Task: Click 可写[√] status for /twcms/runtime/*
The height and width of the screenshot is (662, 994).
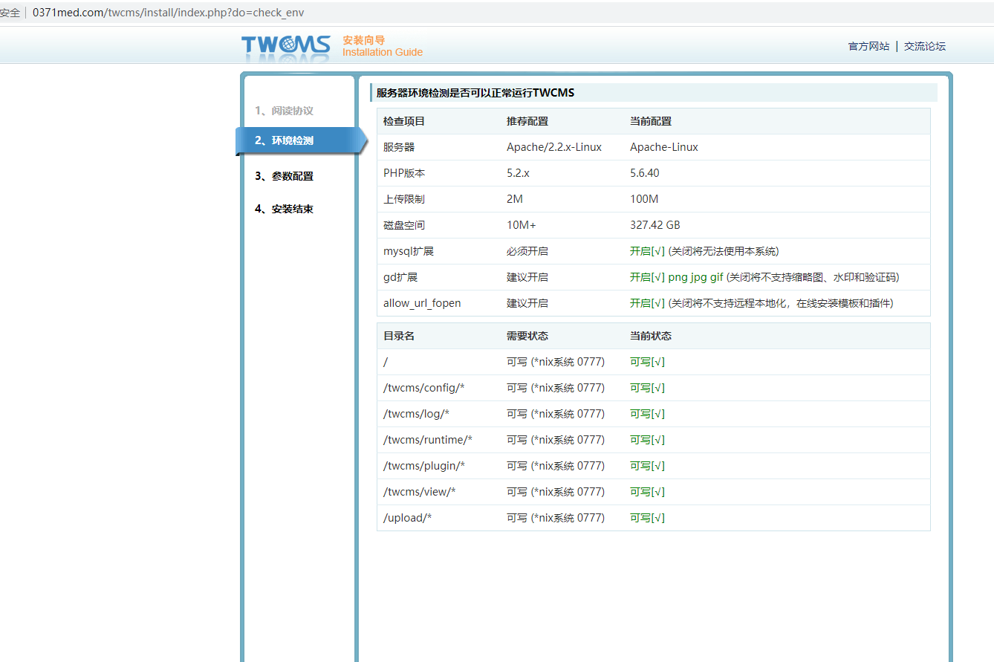Action: 647,440
